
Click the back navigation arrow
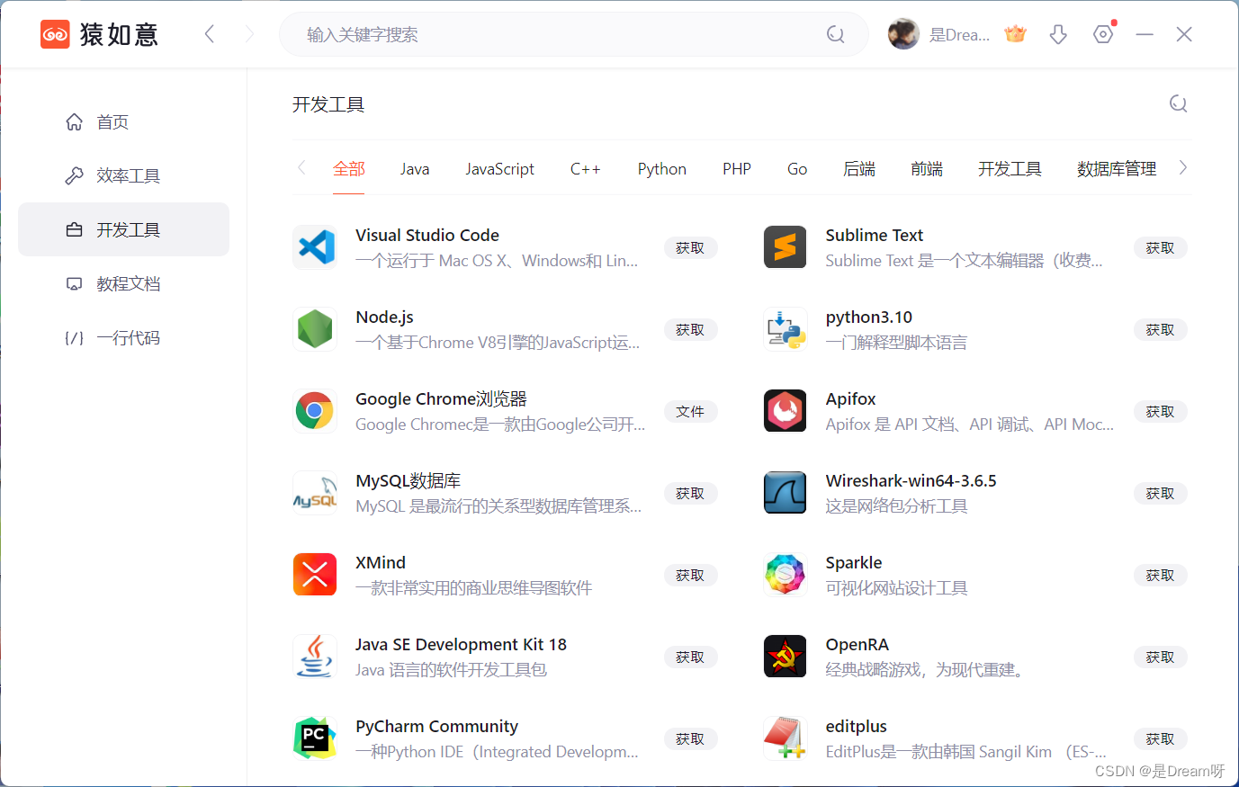coord(209,33)
